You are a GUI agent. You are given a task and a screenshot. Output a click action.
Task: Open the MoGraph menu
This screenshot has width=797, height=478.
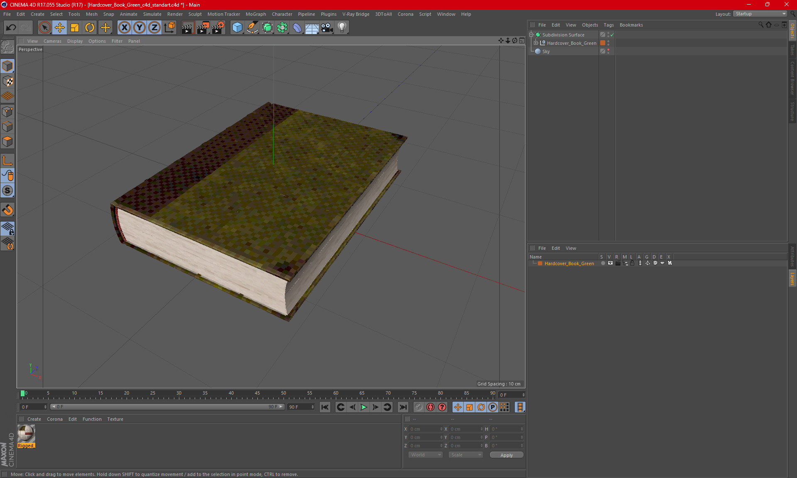click(x=256, y=14)
